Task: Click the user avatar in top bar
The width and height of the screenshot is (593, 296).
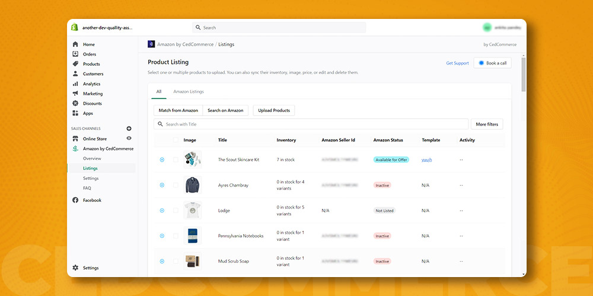Action: (487, 28)
